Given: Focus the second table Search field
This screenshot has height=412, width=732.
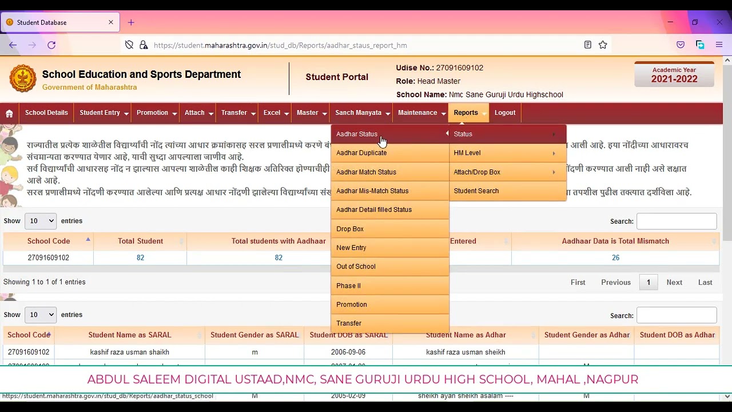Looking at the screenshot, I should (x=677, y=315).
